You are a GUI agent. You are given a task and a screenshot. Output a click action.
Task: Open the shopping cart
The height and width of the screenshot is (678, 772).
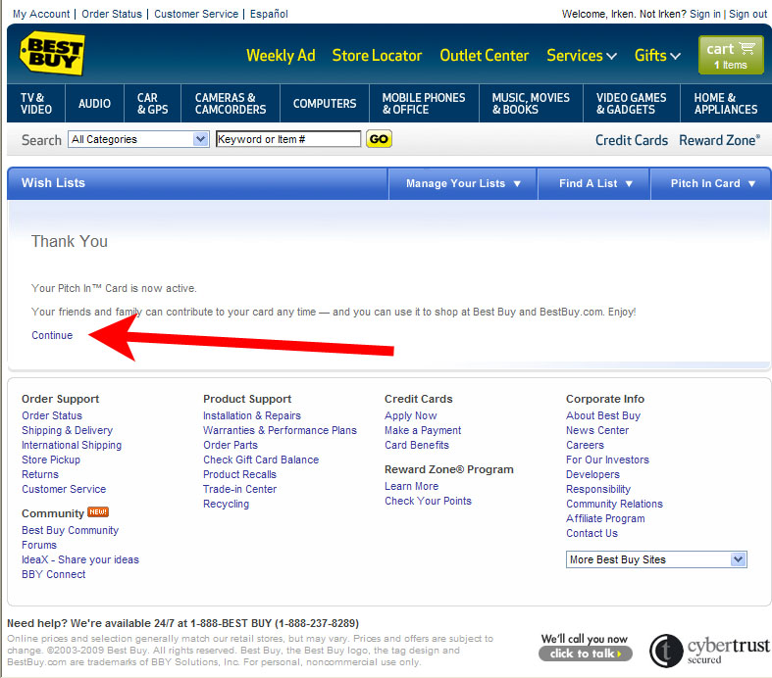click(x=730, y=55)
